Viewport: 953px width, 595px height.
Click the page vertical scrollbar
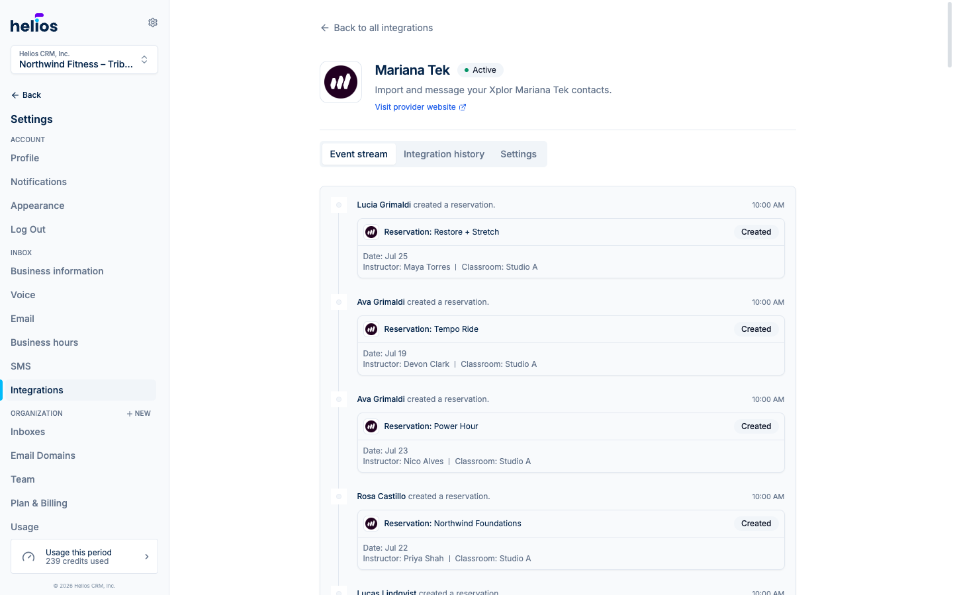(950, 34)
